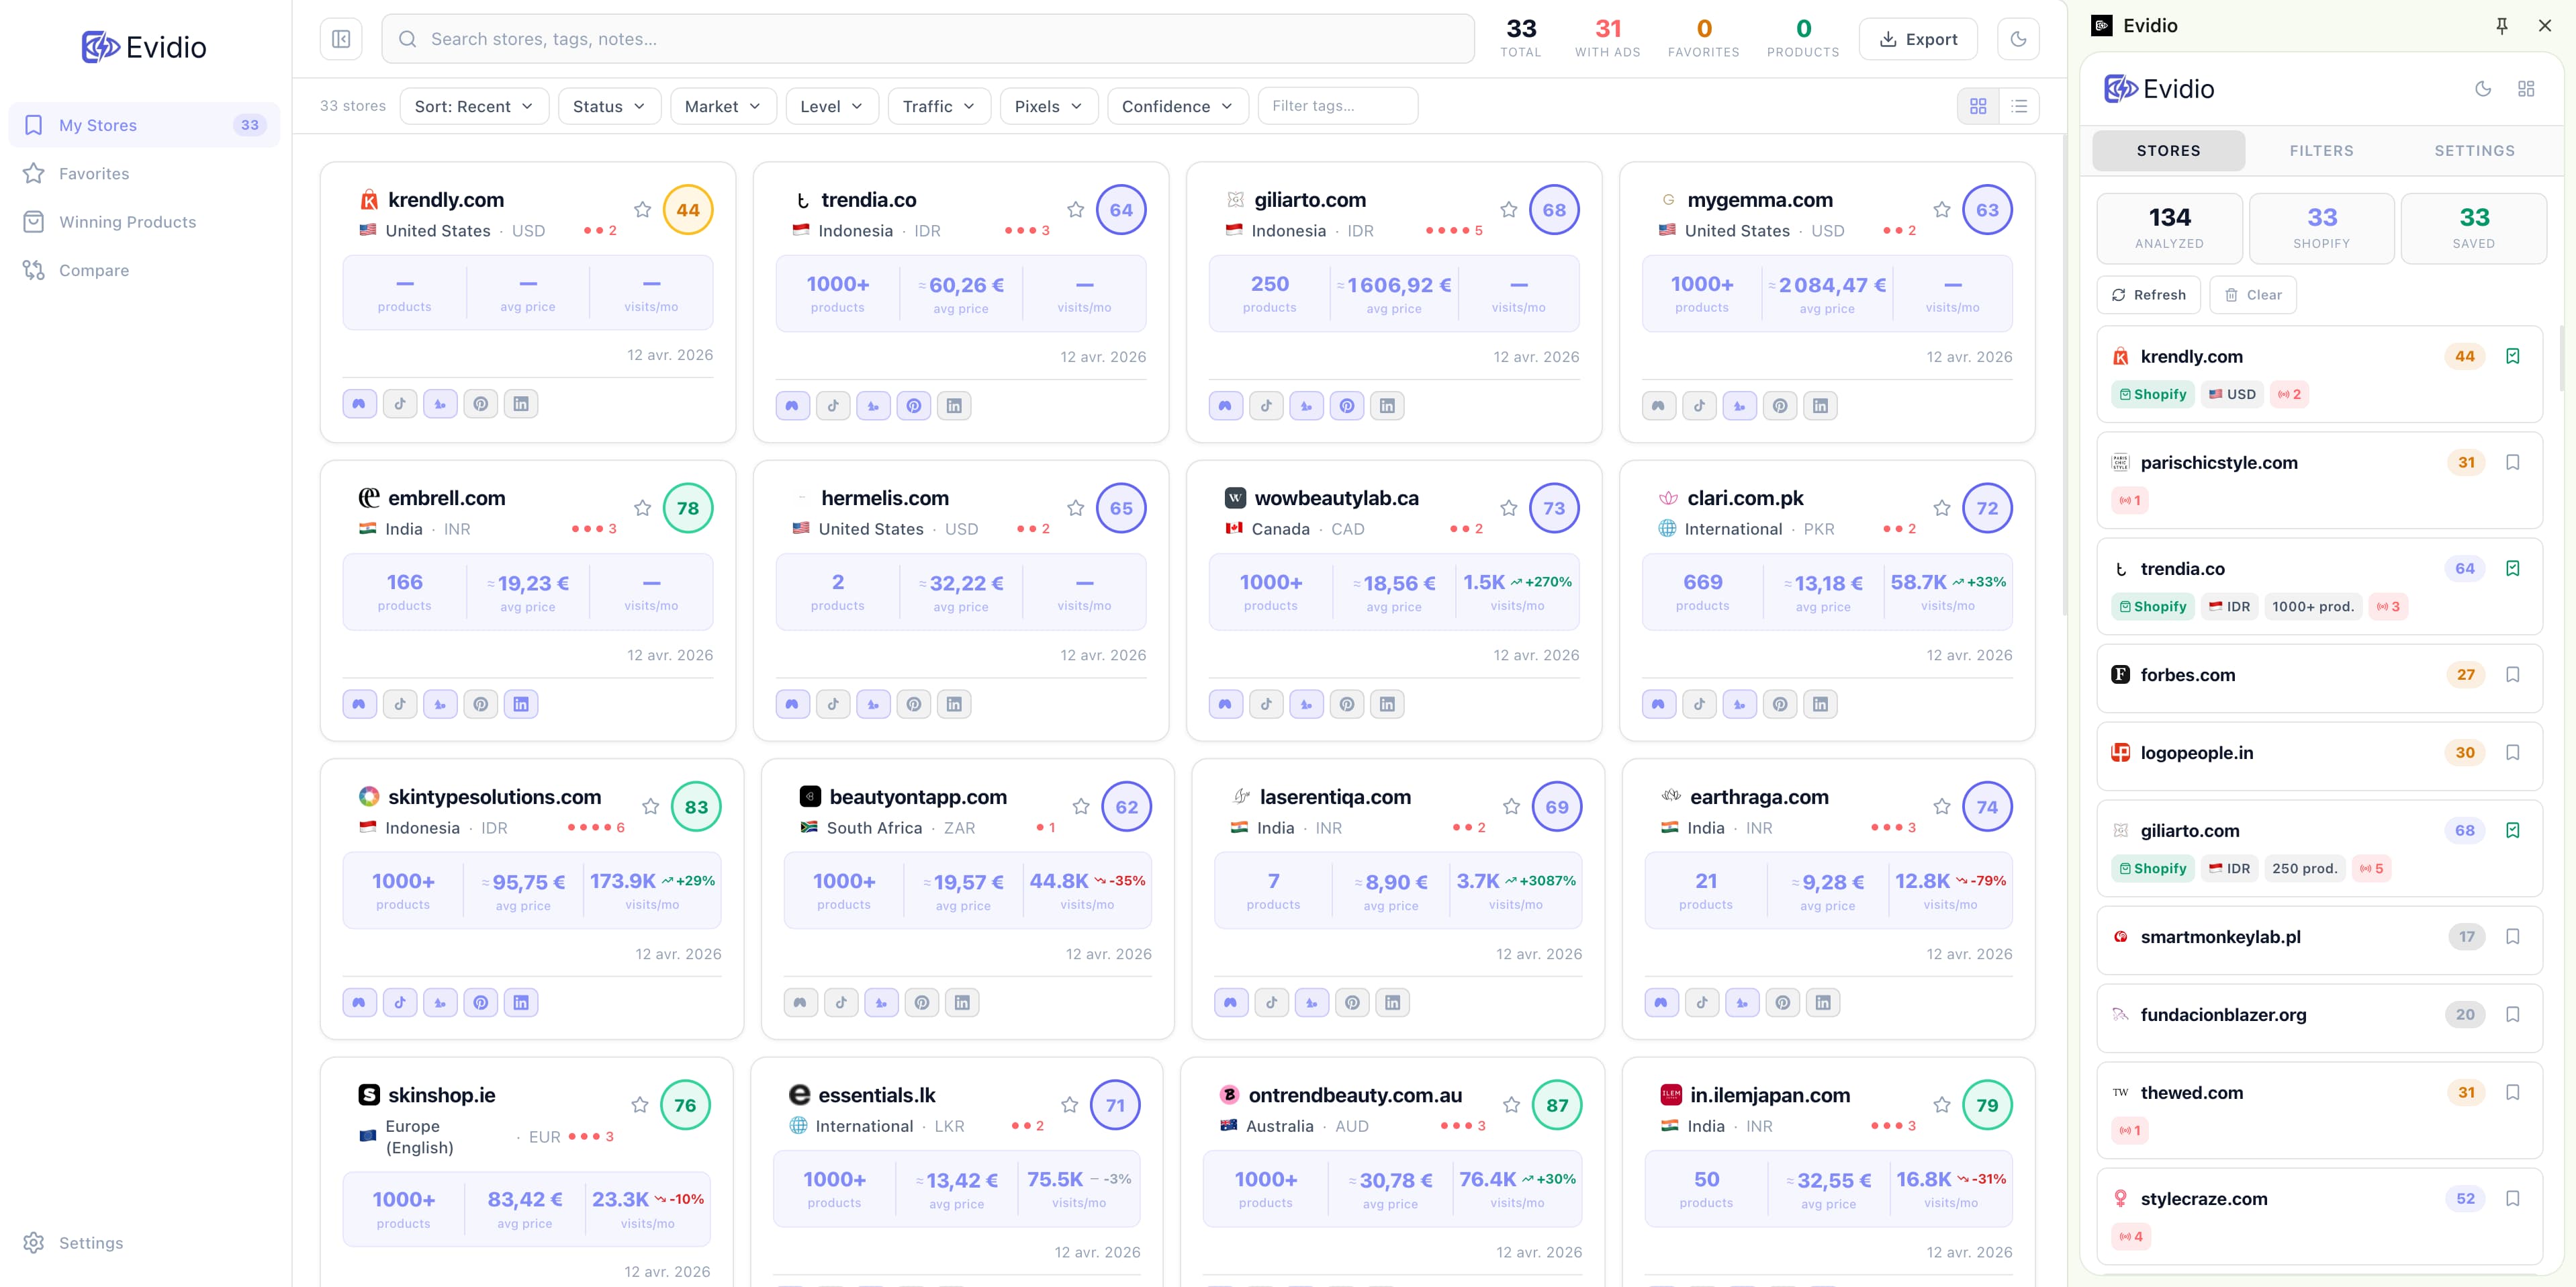
Task: Open Winning Products in sidebar
Action: 127,222
